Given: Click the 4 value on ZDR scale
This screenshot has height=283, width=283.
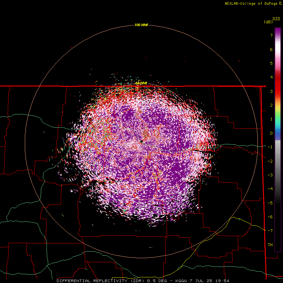Looking at the screenshot, I should click(271, 77).
